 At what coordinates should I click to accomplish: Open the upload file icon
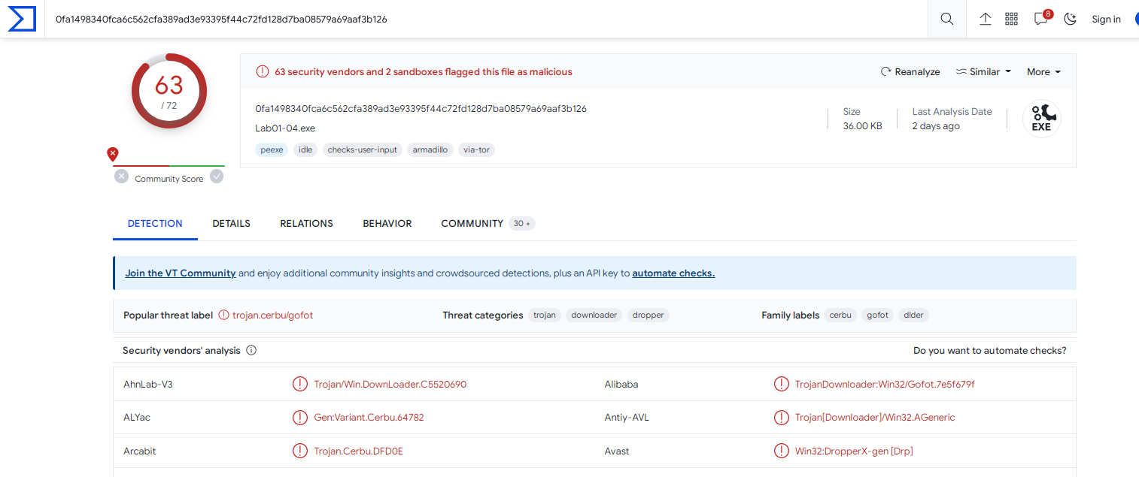click(x=985, y=20)
